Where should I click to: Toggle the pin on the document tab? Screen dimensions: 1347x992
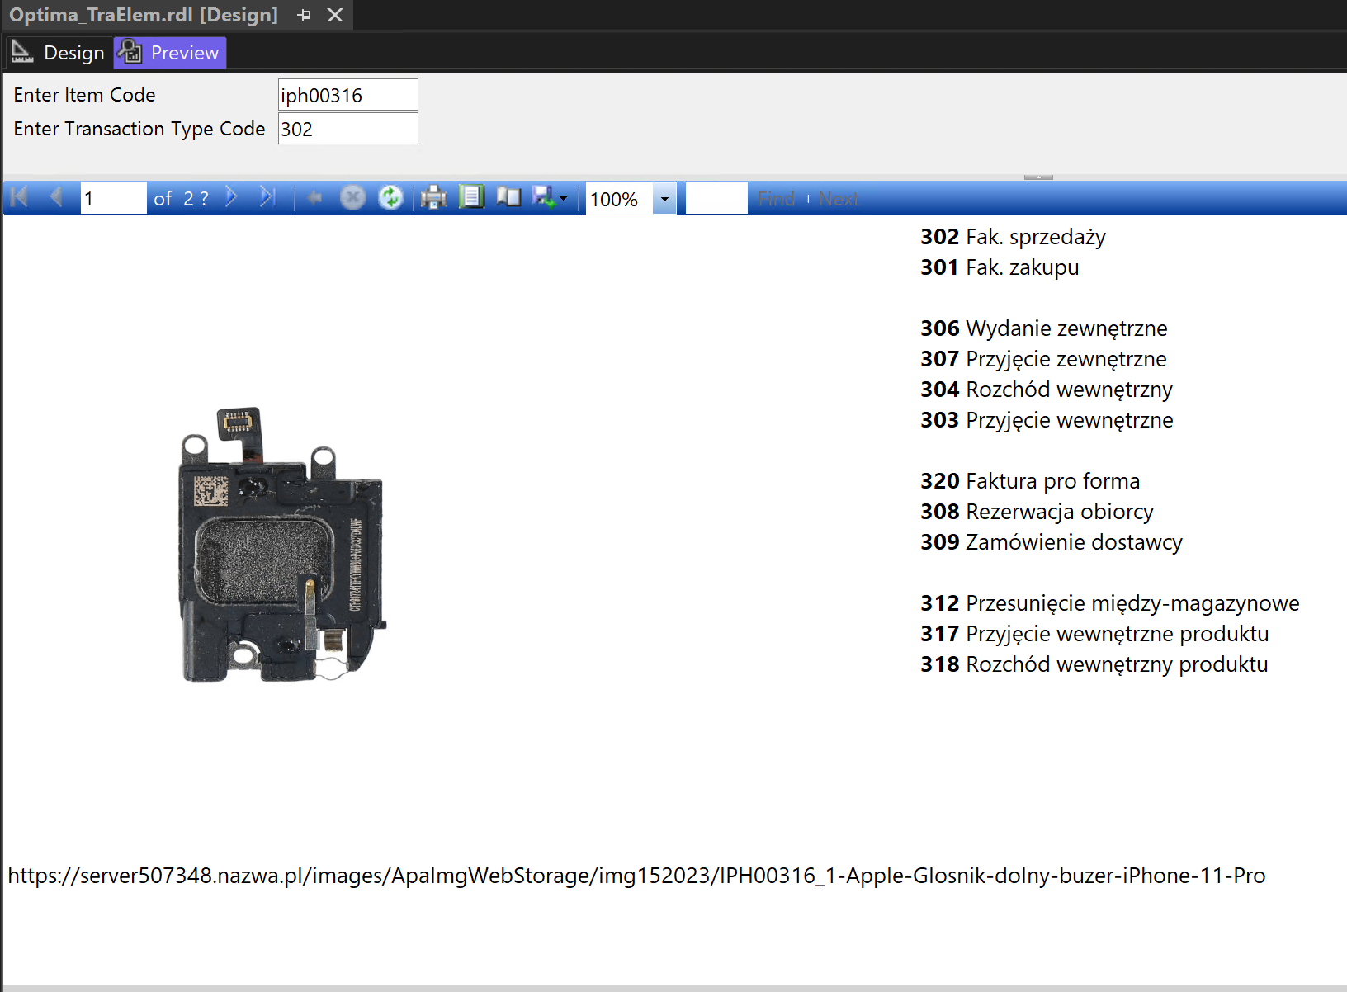305,14
